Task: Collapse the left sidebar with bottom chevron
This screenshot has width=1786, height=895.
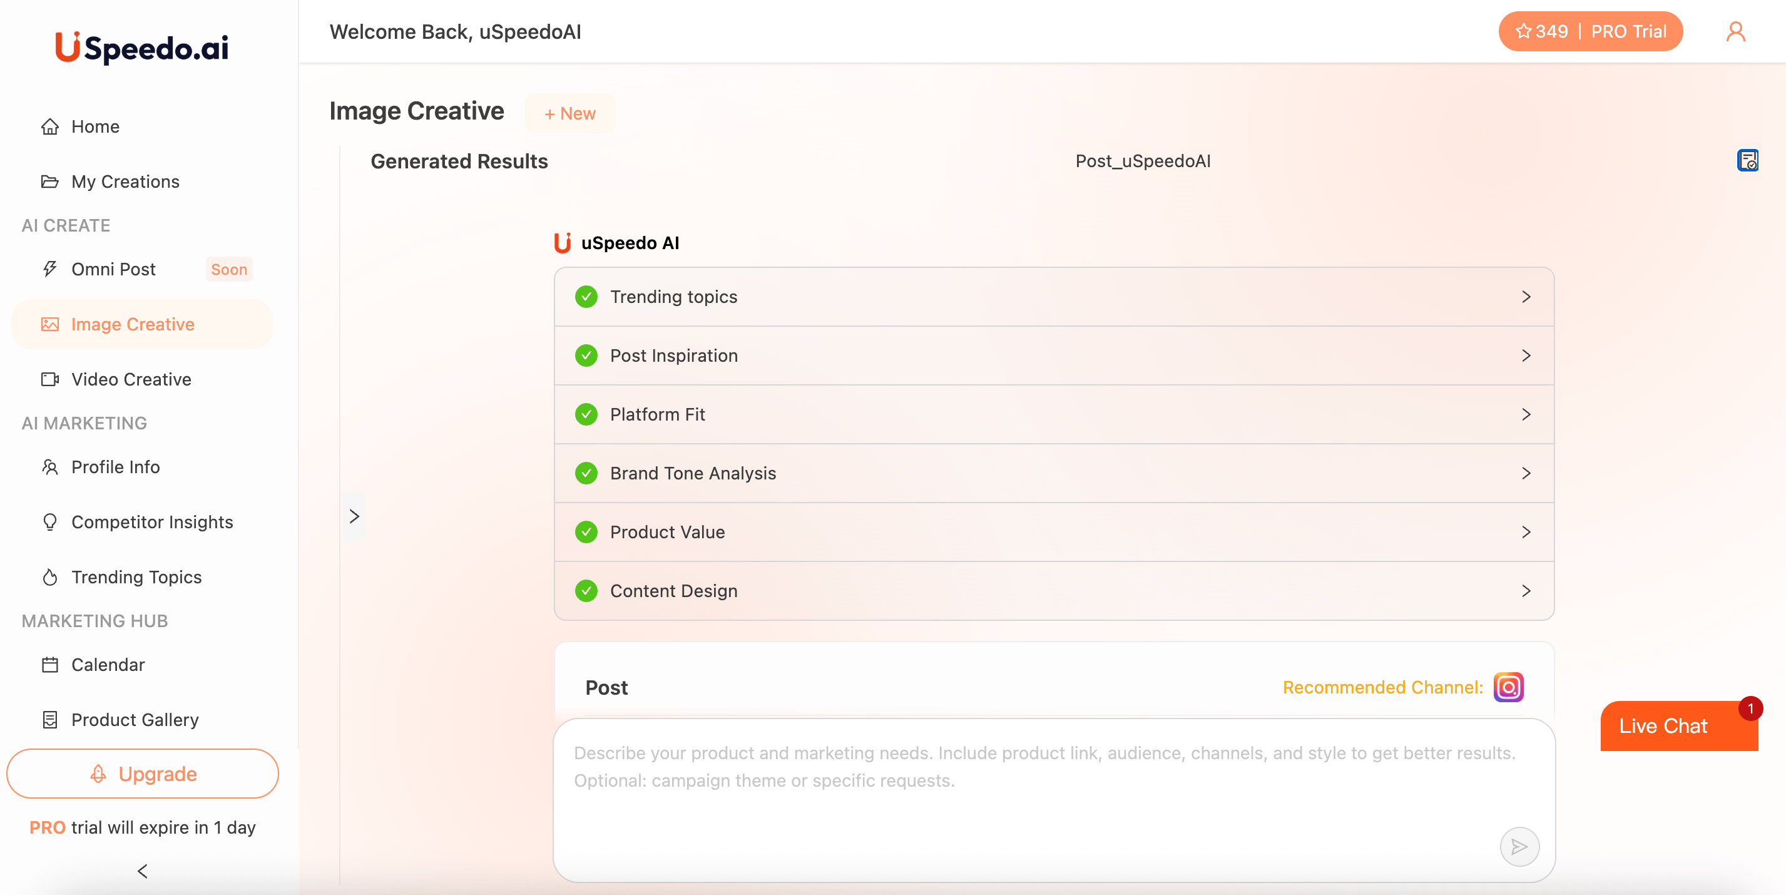Action: click(142, 871)
